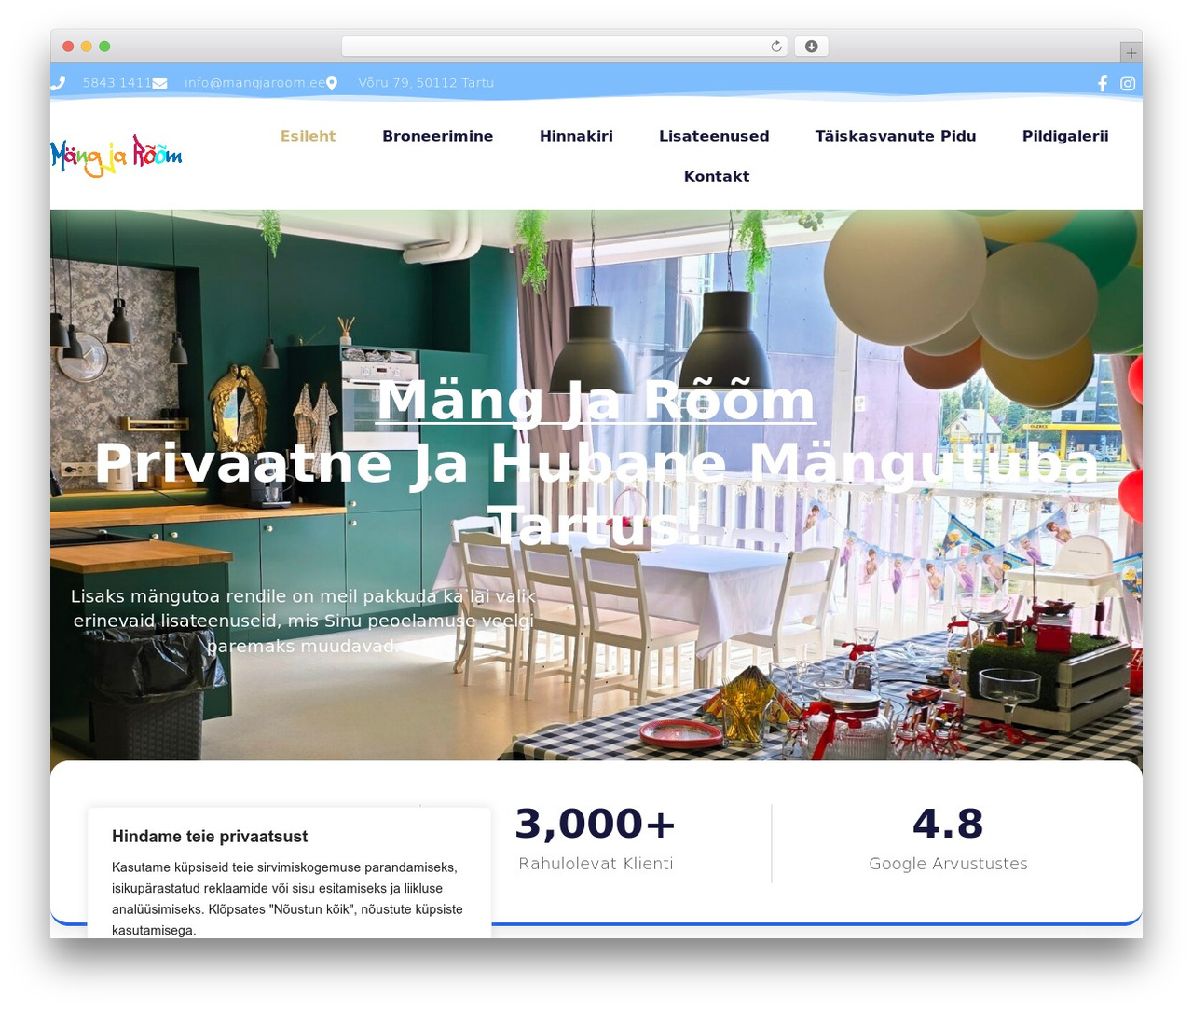The height and width of the screenshot is (1010, 1193).
Task: Click the phone icon in top bar
Action: tap(58, 83)
